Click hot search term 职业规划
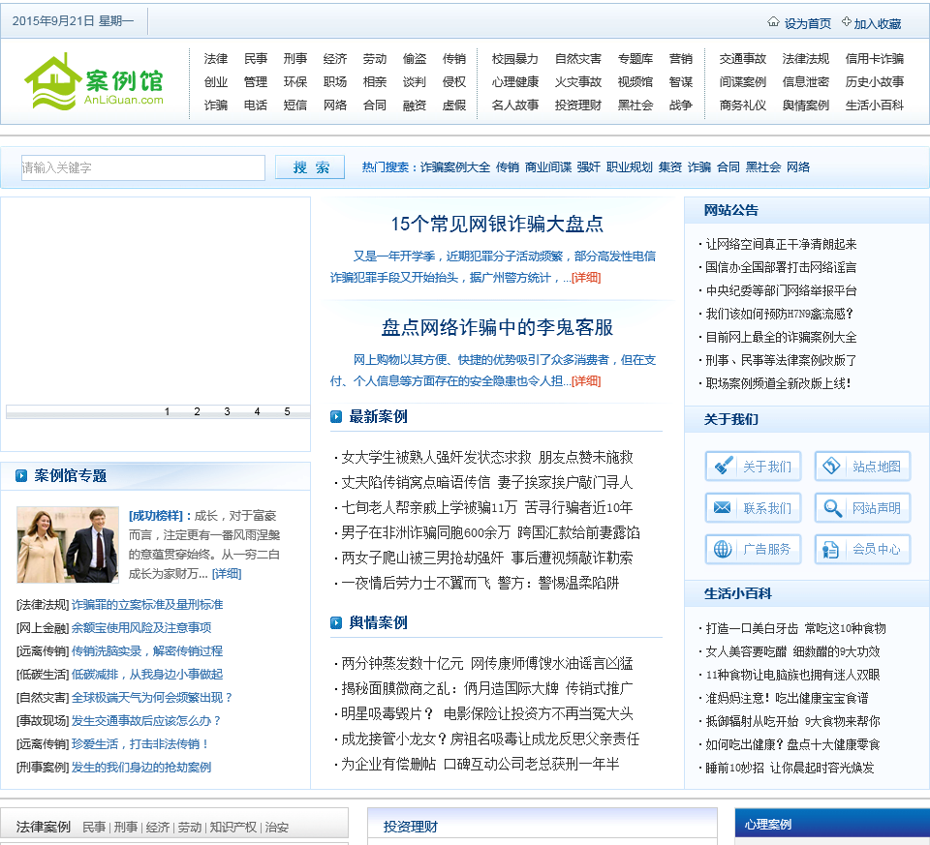This screenshot has width=930, height=845. (x=630, y=167)
